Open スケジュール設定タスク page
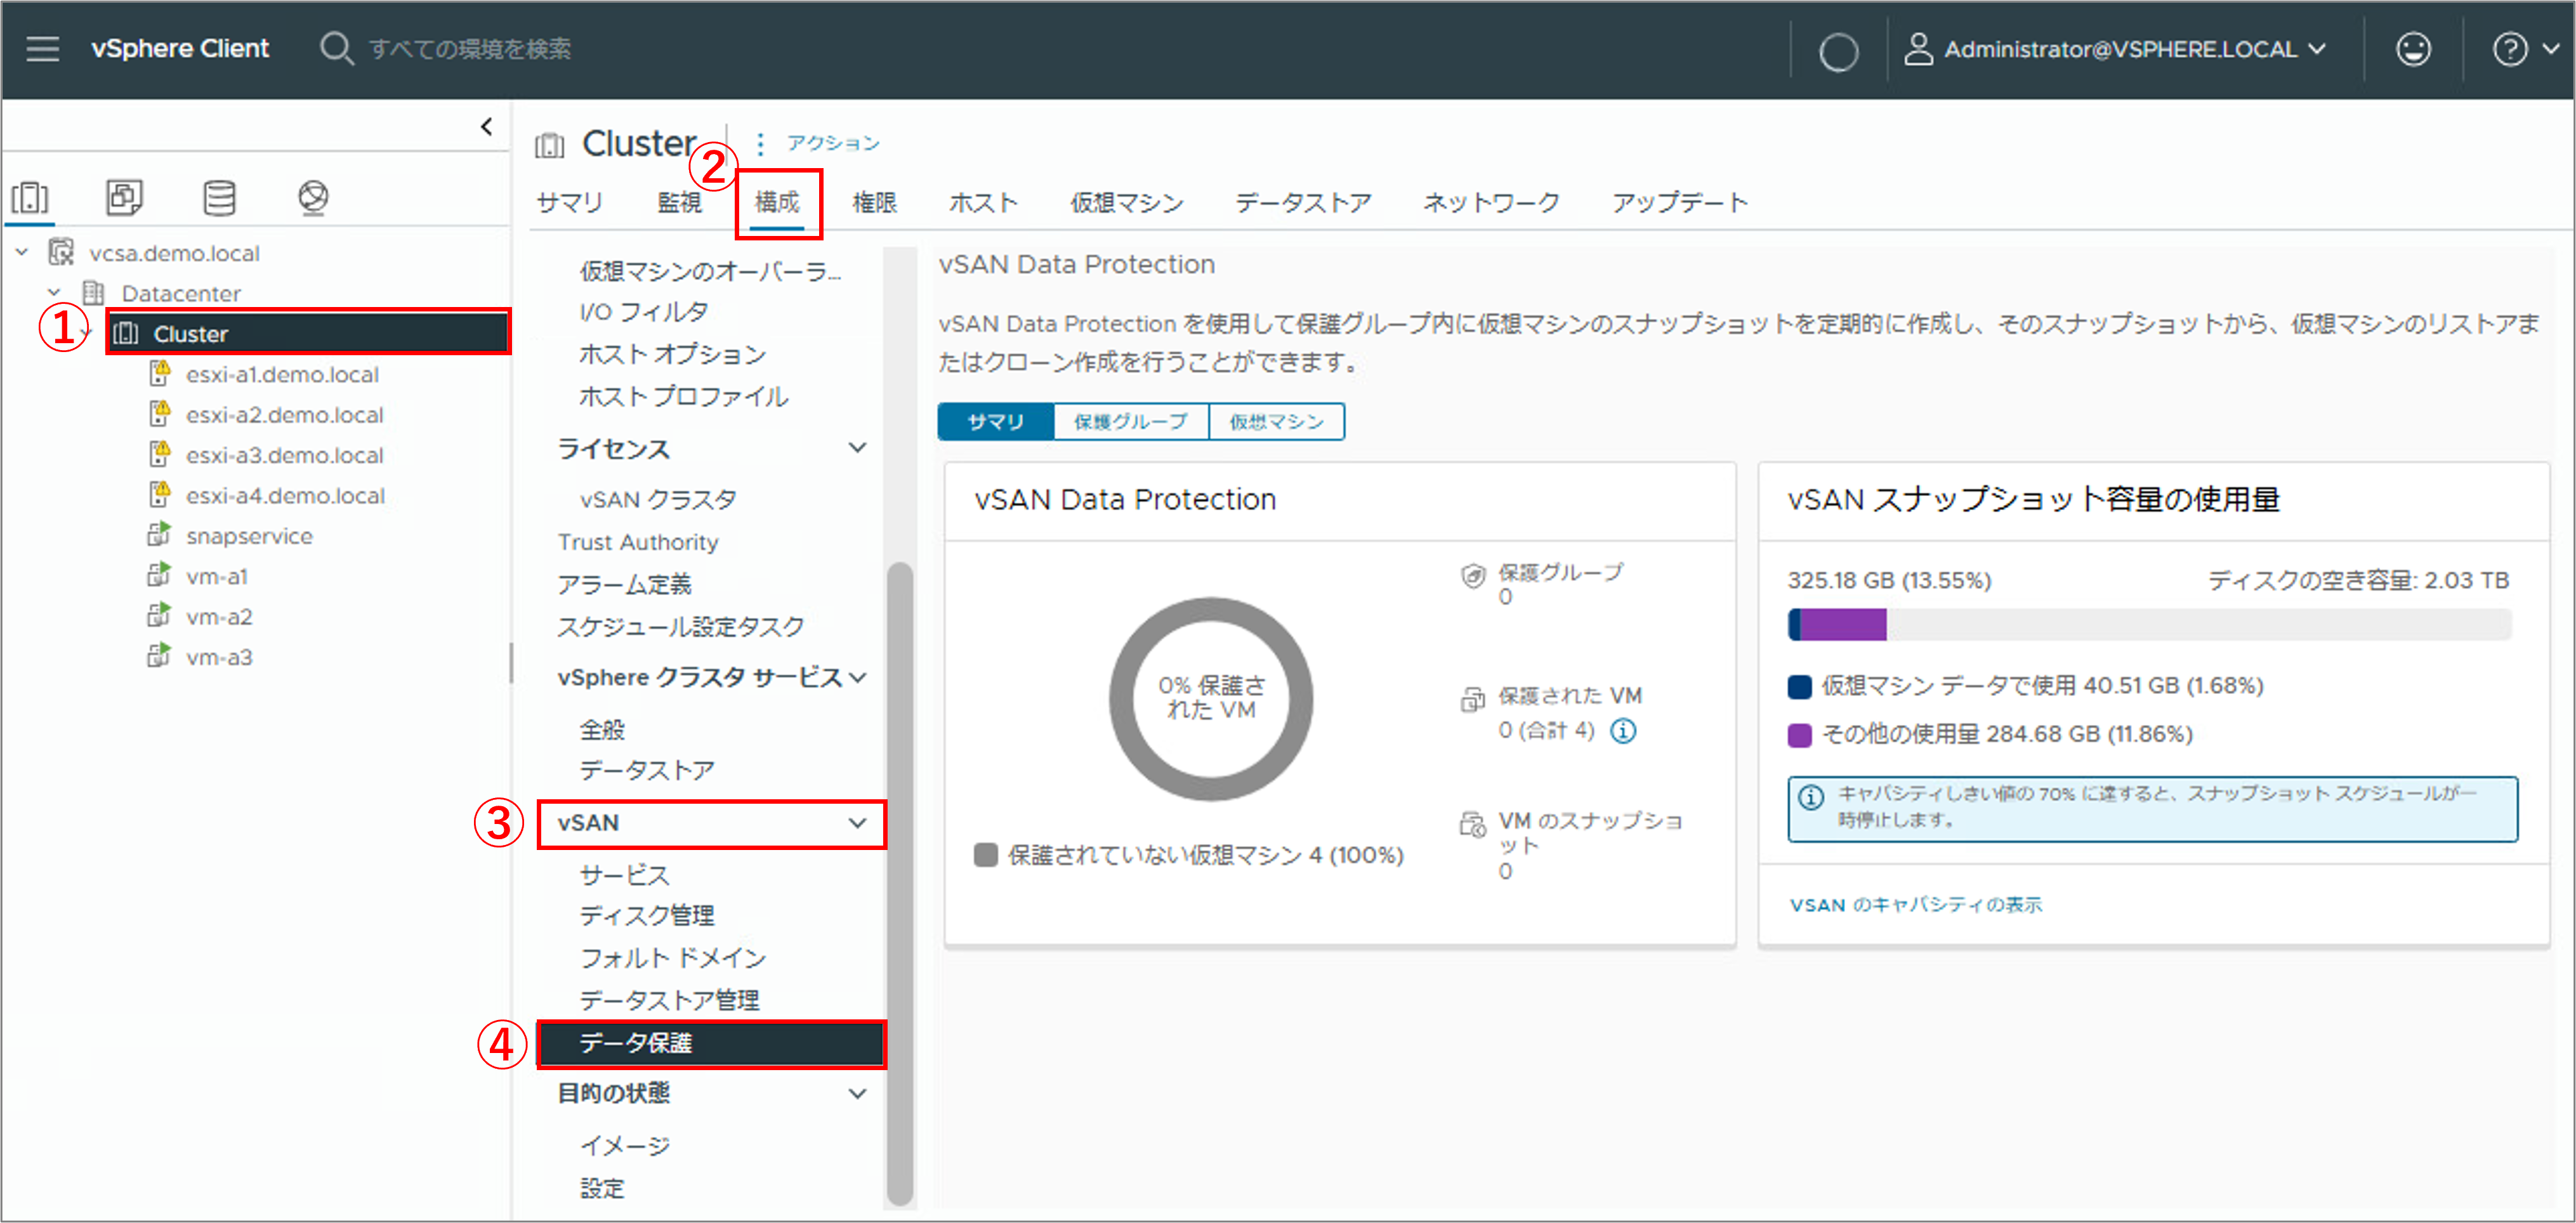Viewport: 2576px width, 1223px height. point(680,627)
